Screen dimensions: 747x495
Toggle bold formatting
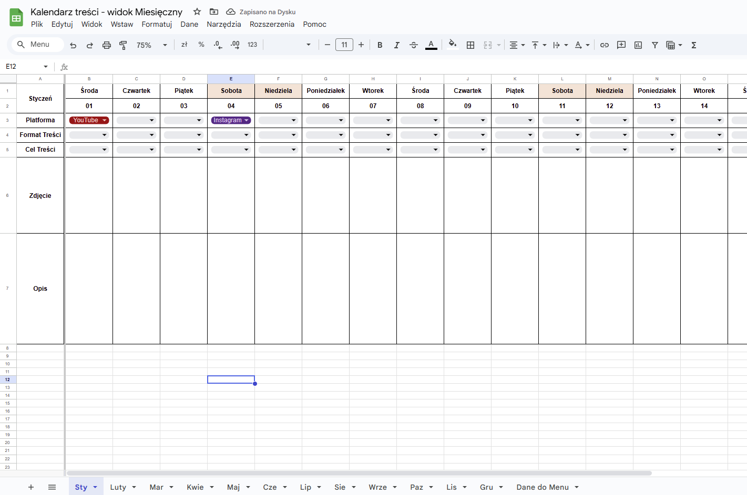[x=380, y=45]
